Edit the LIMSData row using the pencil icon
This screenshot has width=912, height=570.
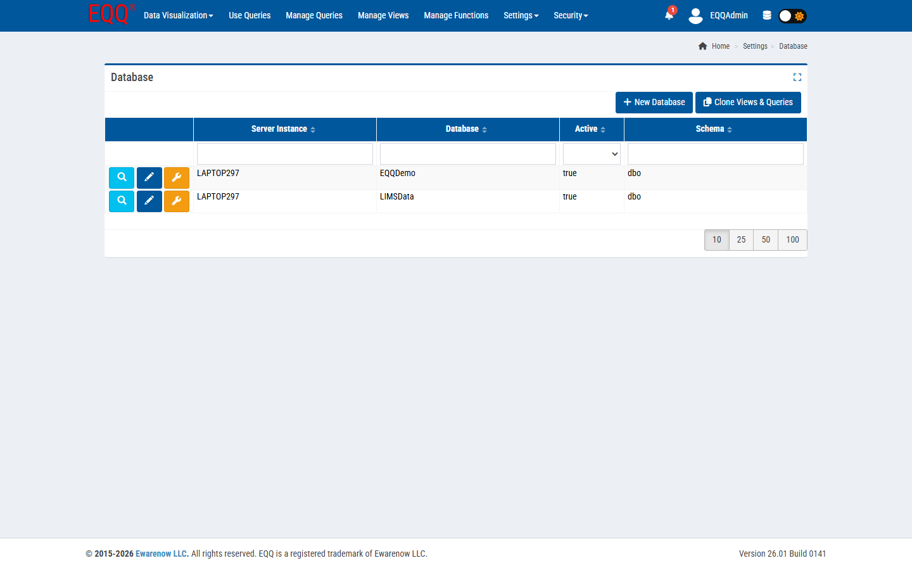(x=149, y=201)
